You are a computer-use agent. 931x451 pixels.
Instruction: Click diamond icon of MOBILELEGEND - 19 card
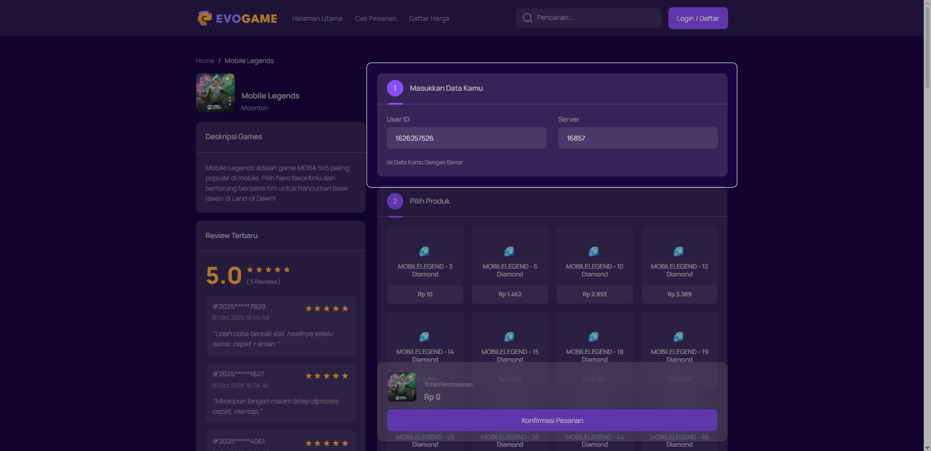click(679, 337)
